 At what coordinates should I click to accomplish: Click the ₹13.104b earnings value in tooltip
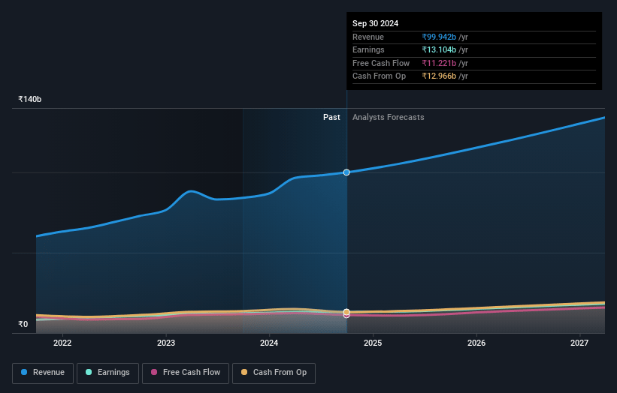(439, 49)
